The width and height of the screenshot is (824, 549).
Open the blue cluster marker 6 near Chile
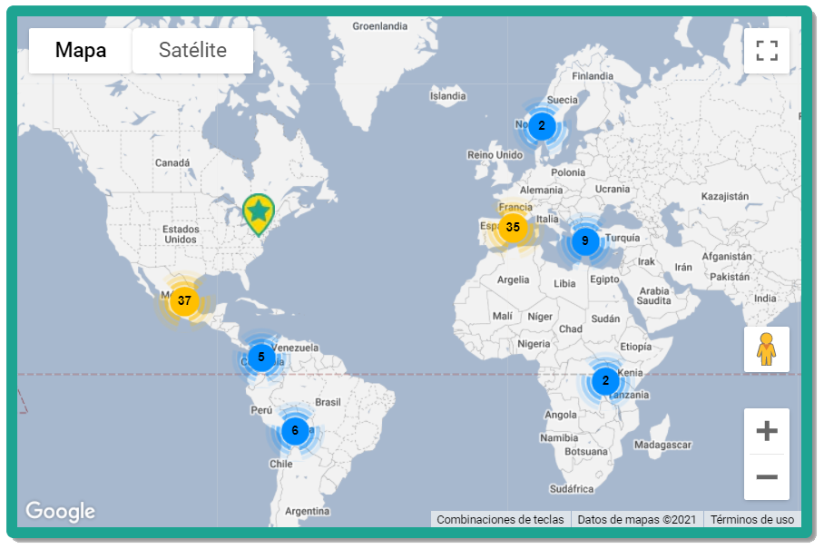[x=295, y=431]
